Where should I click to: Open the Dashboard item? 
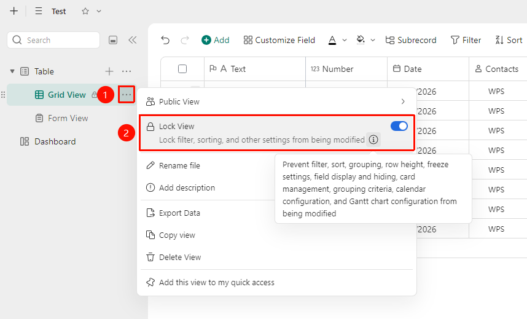[x=55, y=141]
